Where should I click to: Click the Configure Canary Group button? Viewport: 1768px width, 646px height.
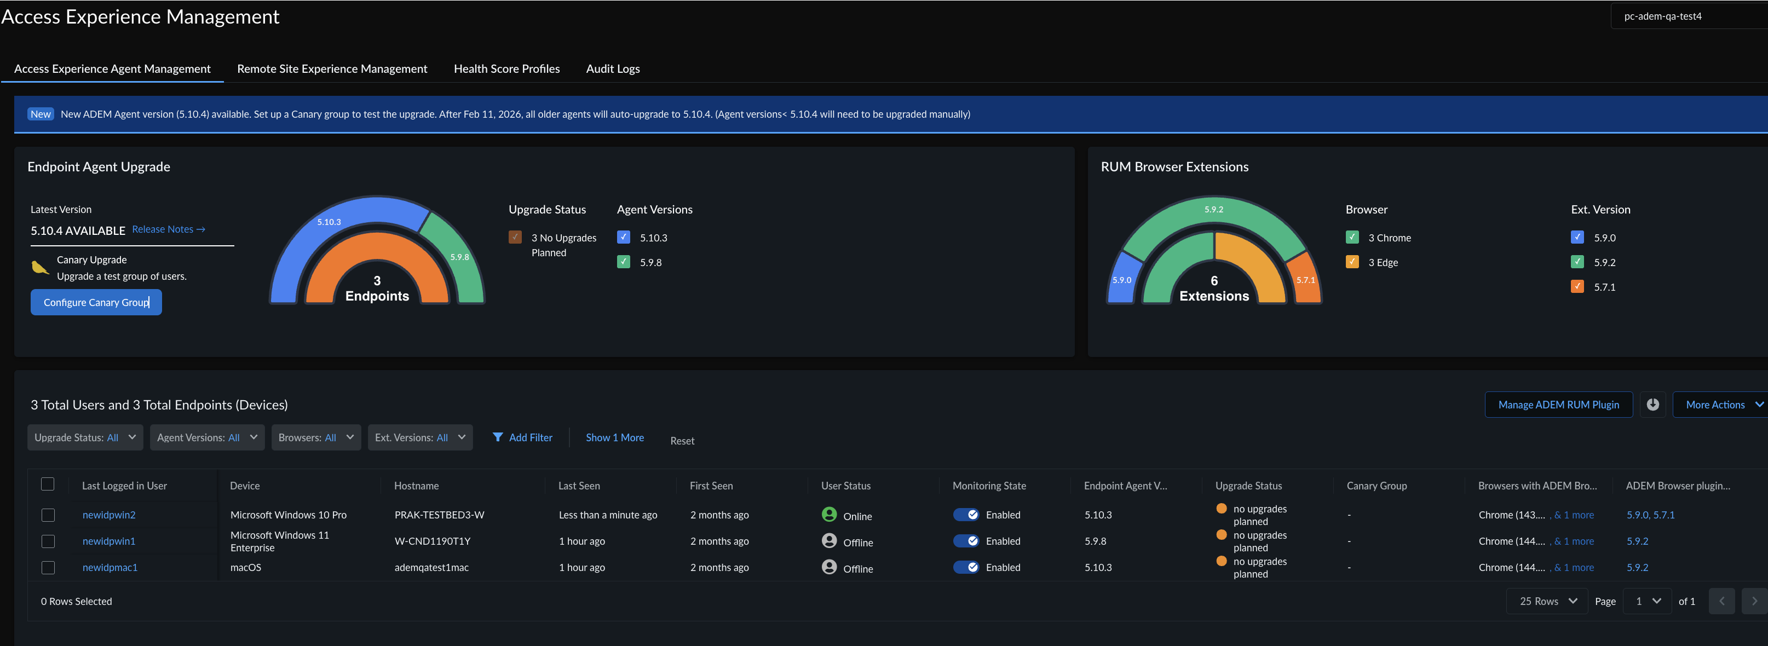coord(96,302)
